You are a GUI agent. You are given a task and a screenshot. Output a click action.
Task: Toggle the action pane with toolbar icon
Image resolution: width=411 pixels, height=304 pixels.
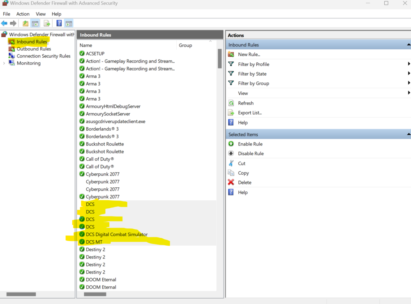69,23
